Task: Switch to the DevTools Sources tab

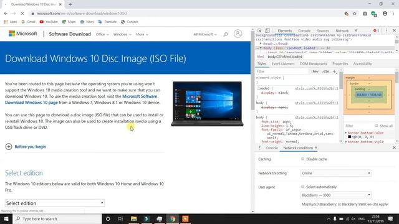Action: click(x=323, y=30)
